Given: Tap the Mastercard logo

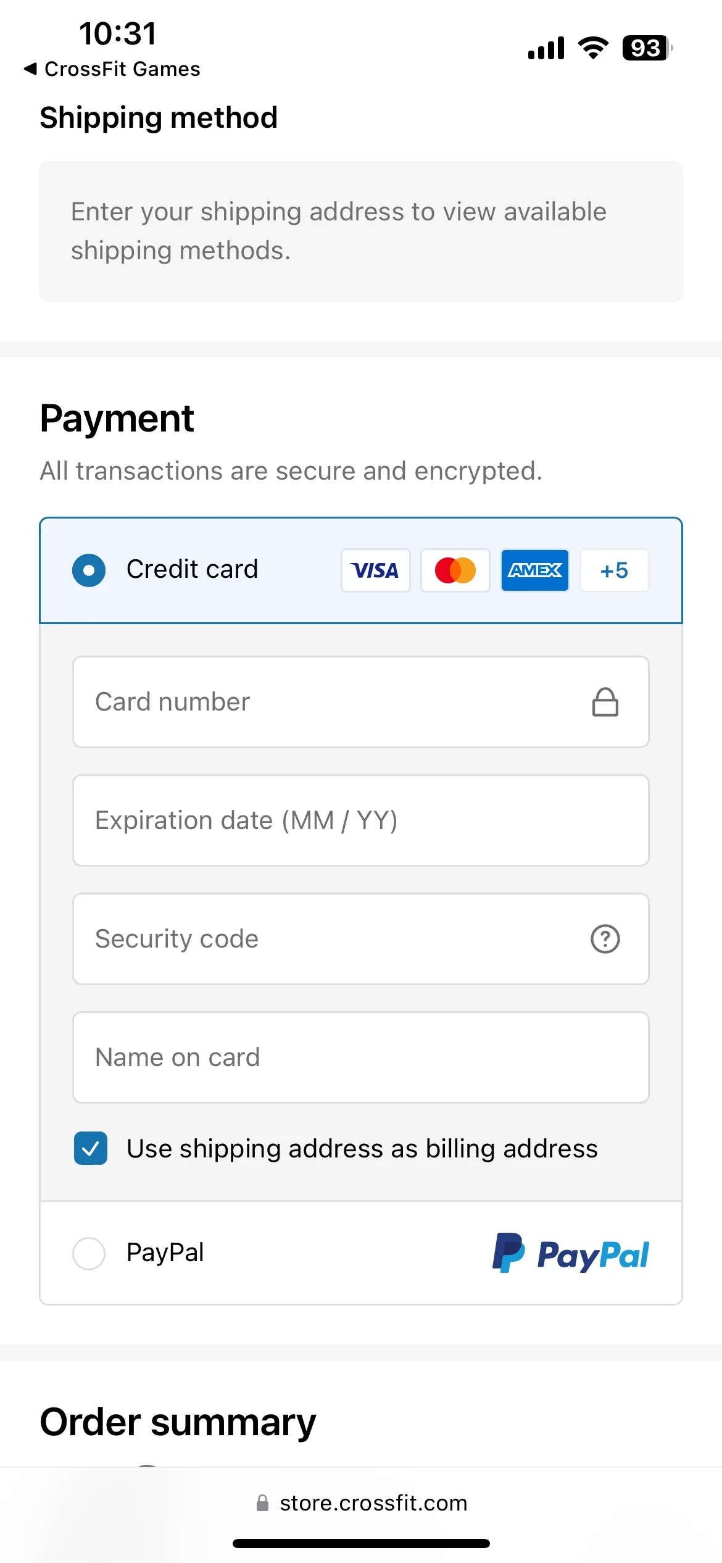Looking at the screenshot, I should pyautogui.click(x=455, y=570).
